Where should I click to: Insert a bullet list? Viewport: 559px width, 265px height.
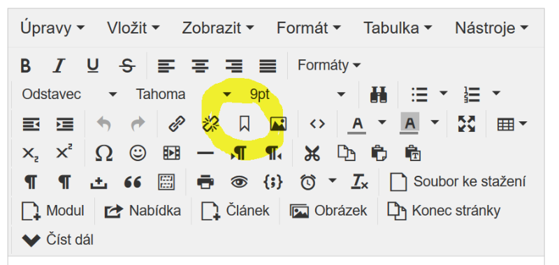(x=420, y=95)
